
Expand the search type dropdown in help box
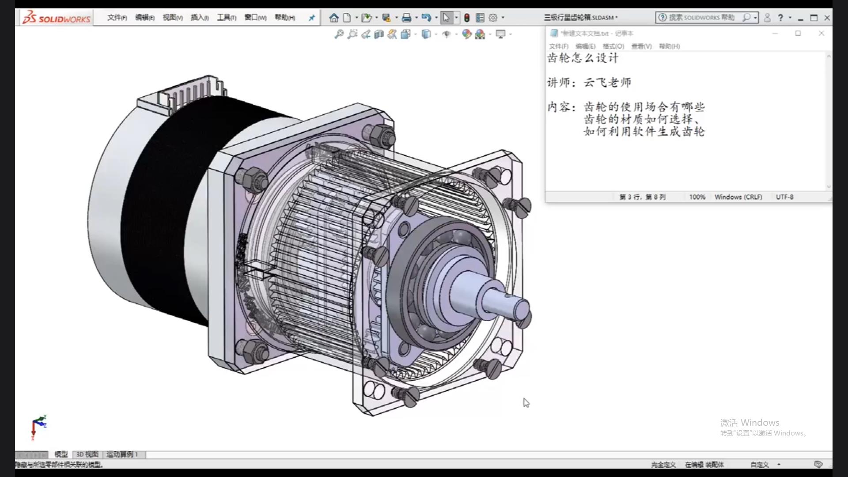(755, 18)
